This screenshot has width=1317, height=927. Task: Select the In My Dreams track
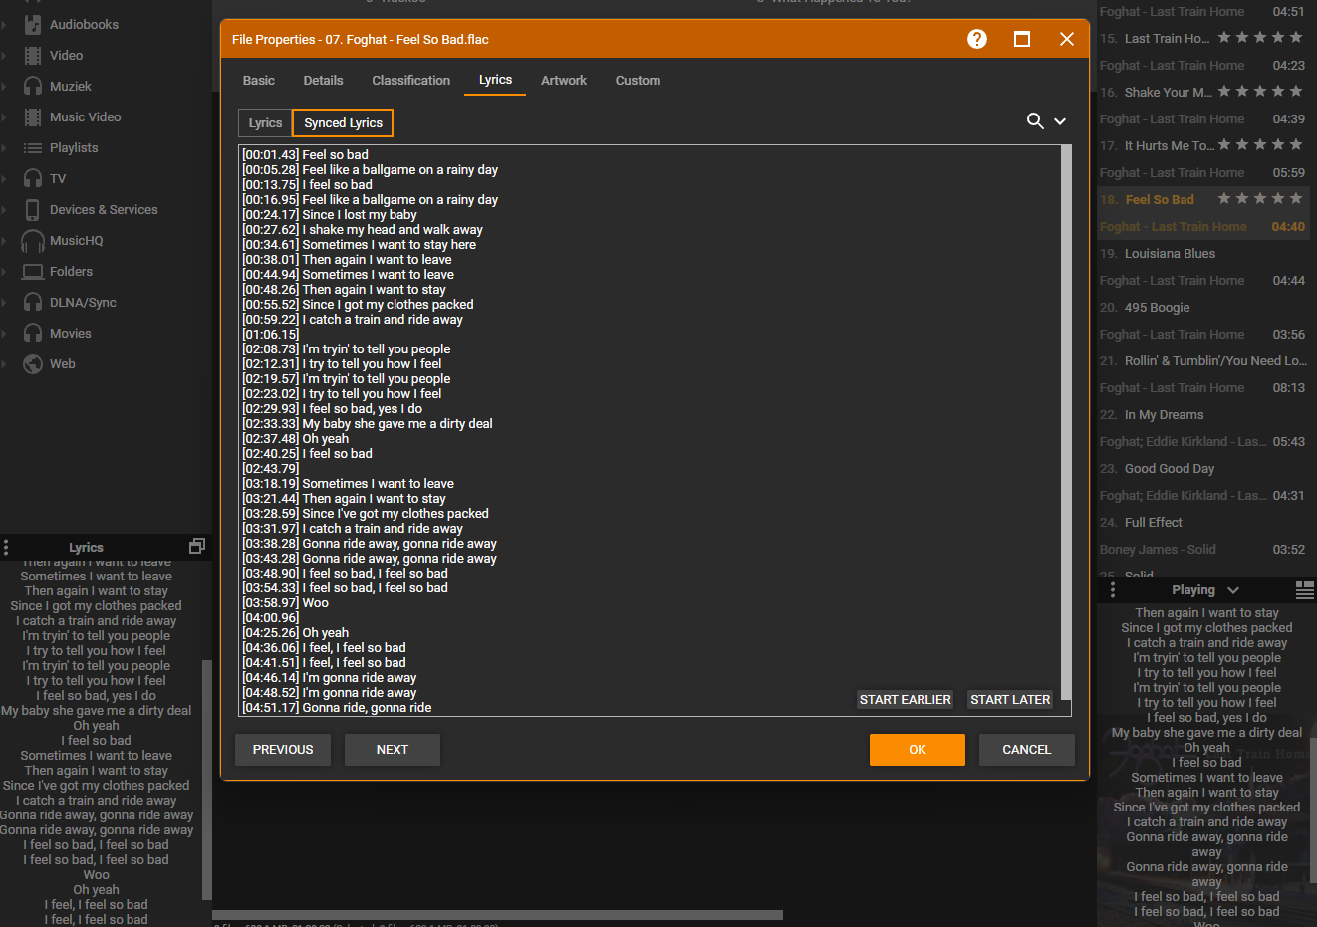coord(1165,414)
